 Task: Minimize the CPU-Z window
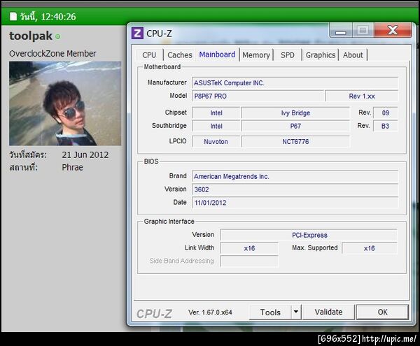tap(340, 30)
